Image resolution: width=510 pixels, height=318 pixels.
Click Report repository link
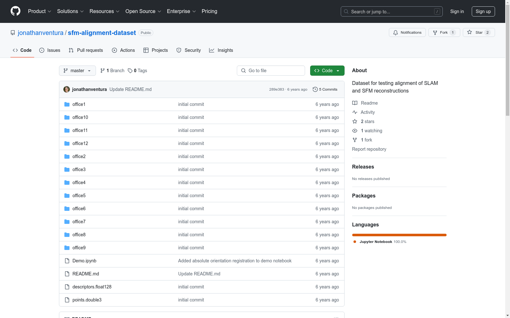[369, 149]
